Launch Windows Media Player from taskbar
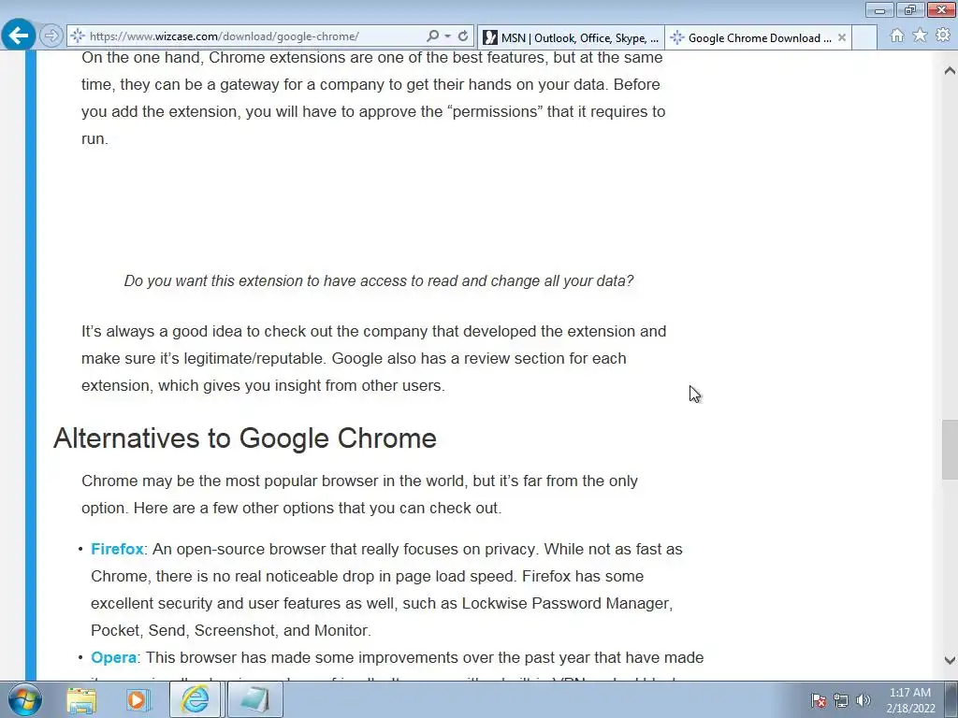 (138, 699)
